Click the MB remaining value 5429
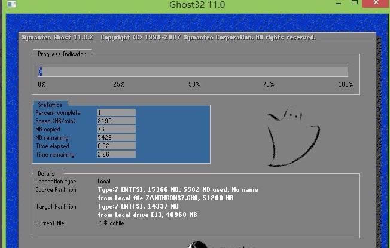 [x=117, y=137]
